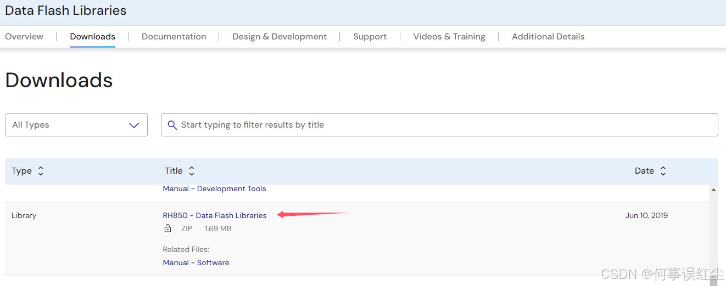Select the Downloads tab
Screen dimensions: 726x286
(92, 37)
